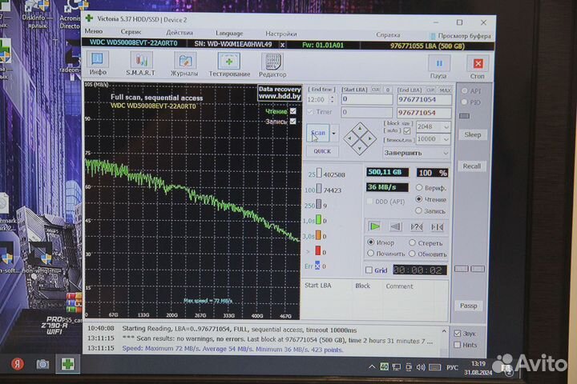Open the Справка help menu
This screenshot has width=577, height=384.
(x=388, y=35)
